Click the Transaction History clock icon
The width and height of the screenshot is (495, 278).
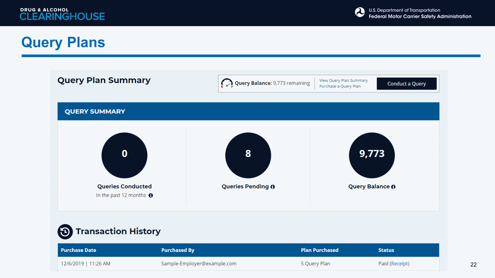65,232
